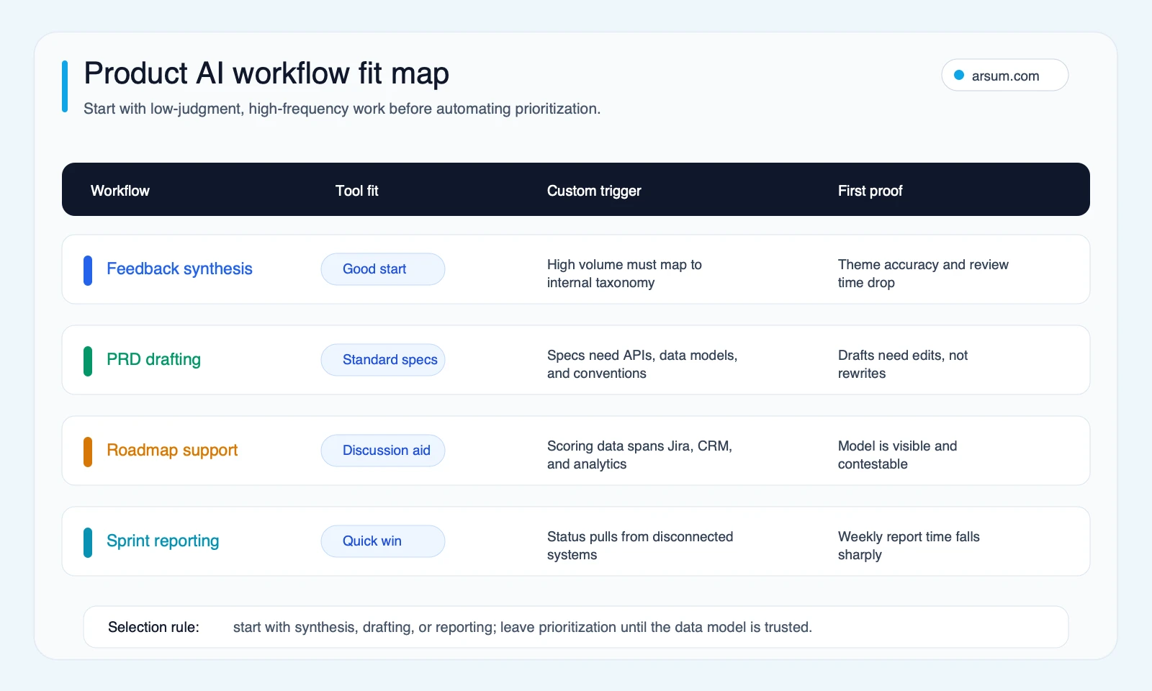This screenshot has height=691, width=1152.
Task: Click the green marker beside PRD drafting
Action: pos(88,361)
